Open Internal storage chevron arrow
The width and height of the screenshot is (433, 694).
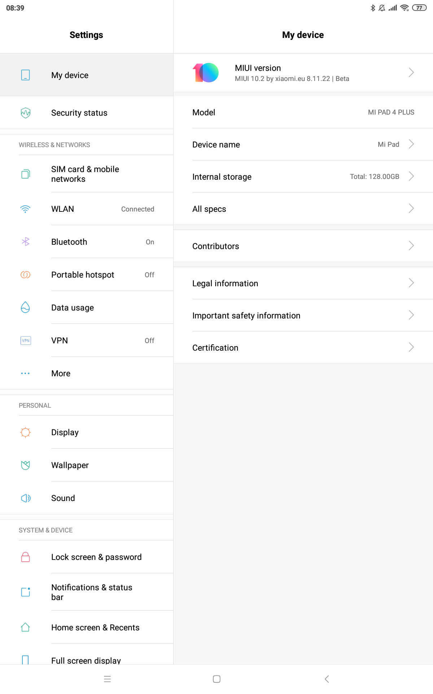(x=411, y=176)
